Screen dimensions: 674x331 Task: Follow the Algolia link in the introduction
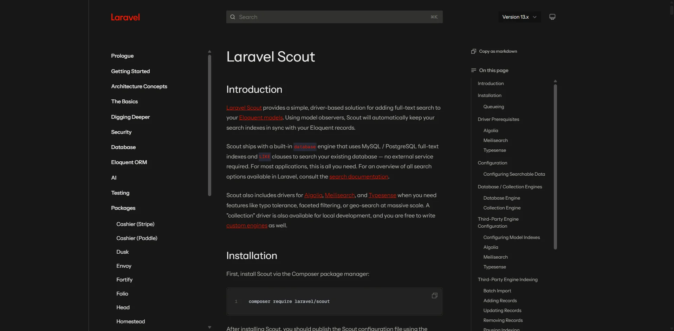(313, 195)
